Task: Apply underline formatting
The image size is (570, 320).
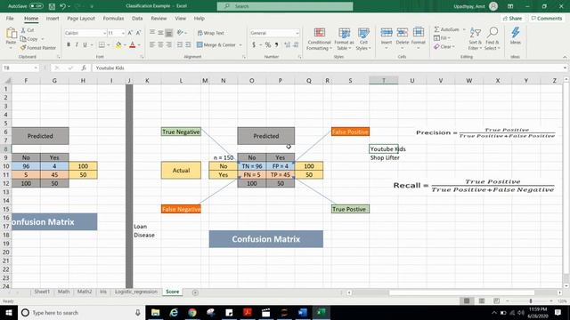Action: (x=85, y=44)
